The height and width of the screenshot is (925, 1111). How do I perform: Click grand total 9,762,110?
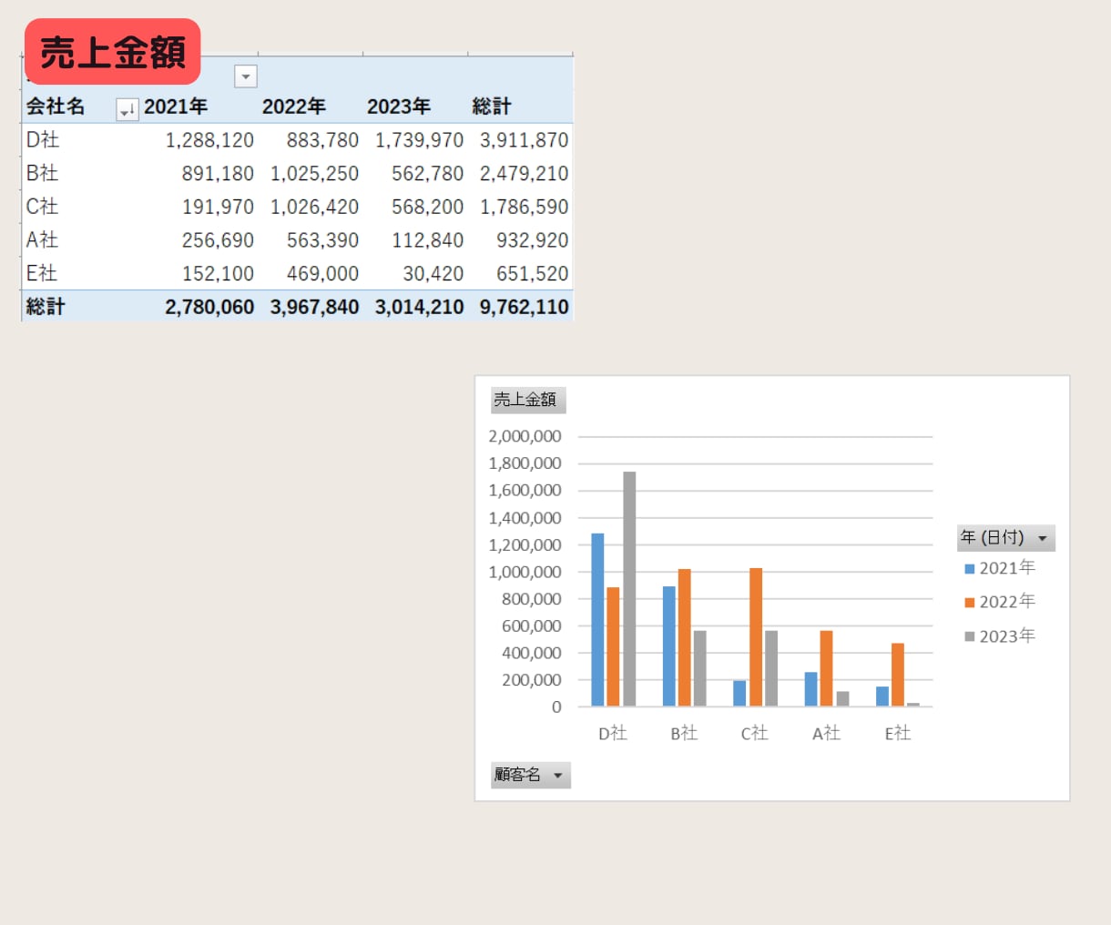coord(524,308)
